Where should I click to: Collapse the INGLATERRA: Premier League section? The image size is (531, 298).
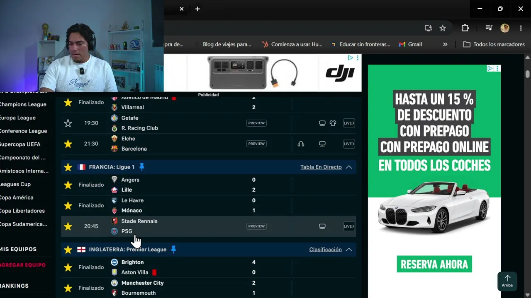[349, 250]
